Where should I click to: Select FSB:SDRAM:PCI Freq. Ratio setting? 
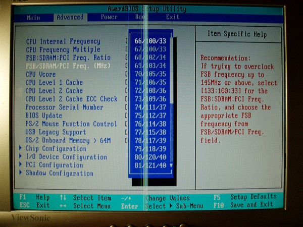68,58
